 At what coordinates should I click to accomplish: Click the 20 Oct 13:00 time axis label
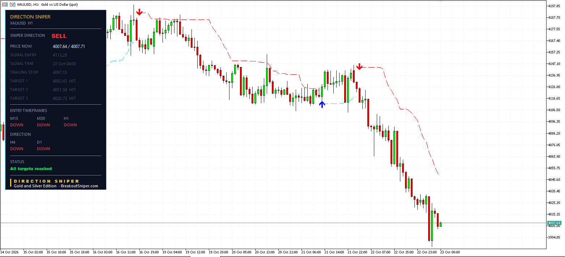pos(266,252)
